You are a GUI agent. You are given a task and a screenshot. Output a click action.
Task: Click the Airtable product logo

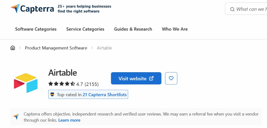pos(26,83)
